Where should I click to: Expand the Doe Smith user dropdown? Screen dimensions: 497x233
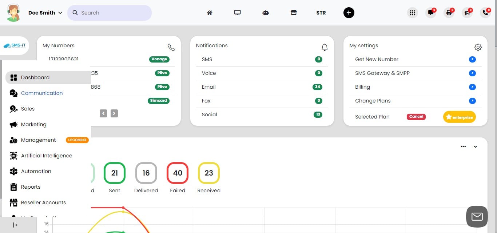[45, 13]
